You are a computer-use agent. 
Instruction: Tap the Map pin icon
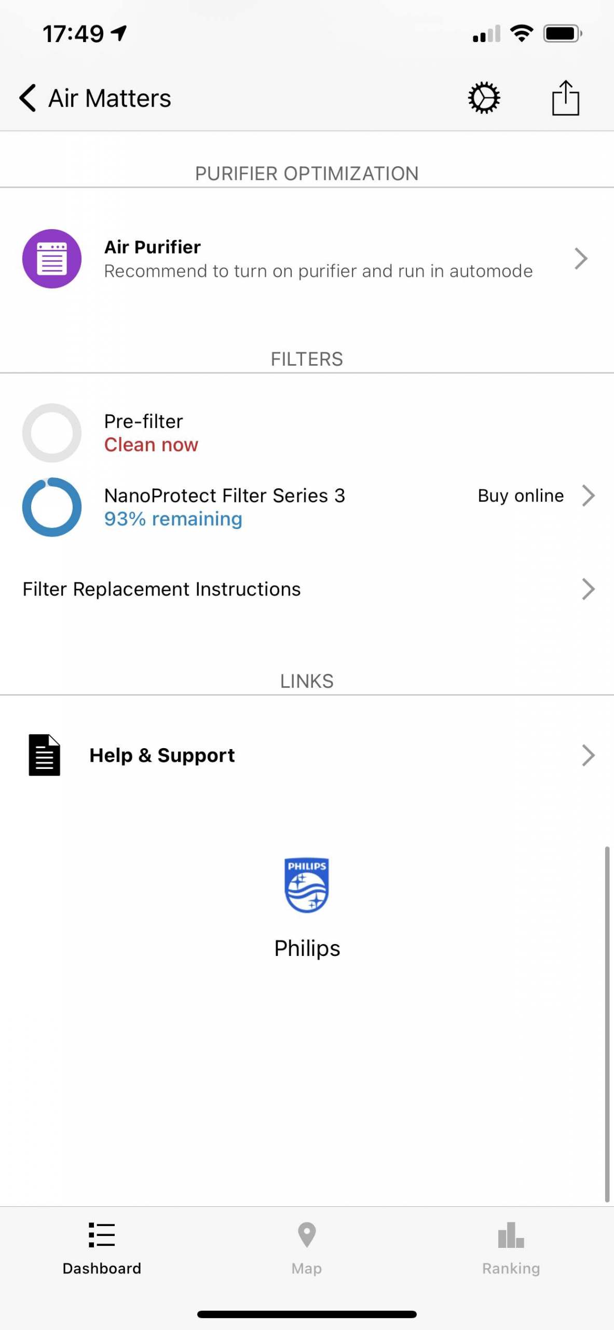(307, 1234)
